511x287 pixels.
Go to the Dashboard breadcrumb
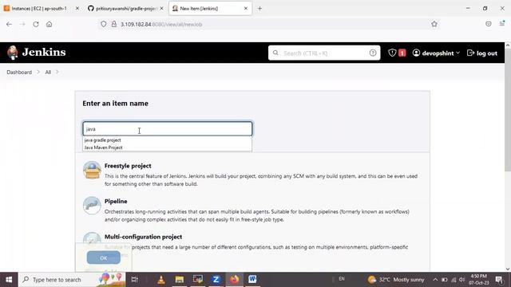click(x=19, y=73)
